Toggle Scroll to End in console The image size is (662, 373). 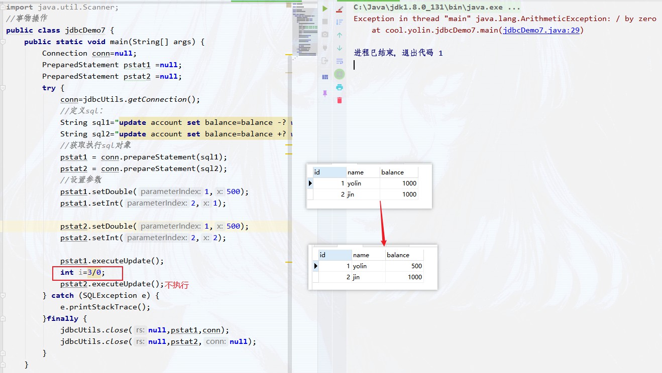pos(340,22)
